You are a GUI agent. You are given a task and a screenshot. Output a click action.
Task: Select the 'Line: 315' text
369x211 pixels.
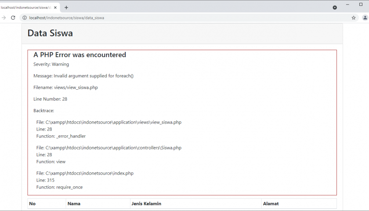[x=45, y=180]
